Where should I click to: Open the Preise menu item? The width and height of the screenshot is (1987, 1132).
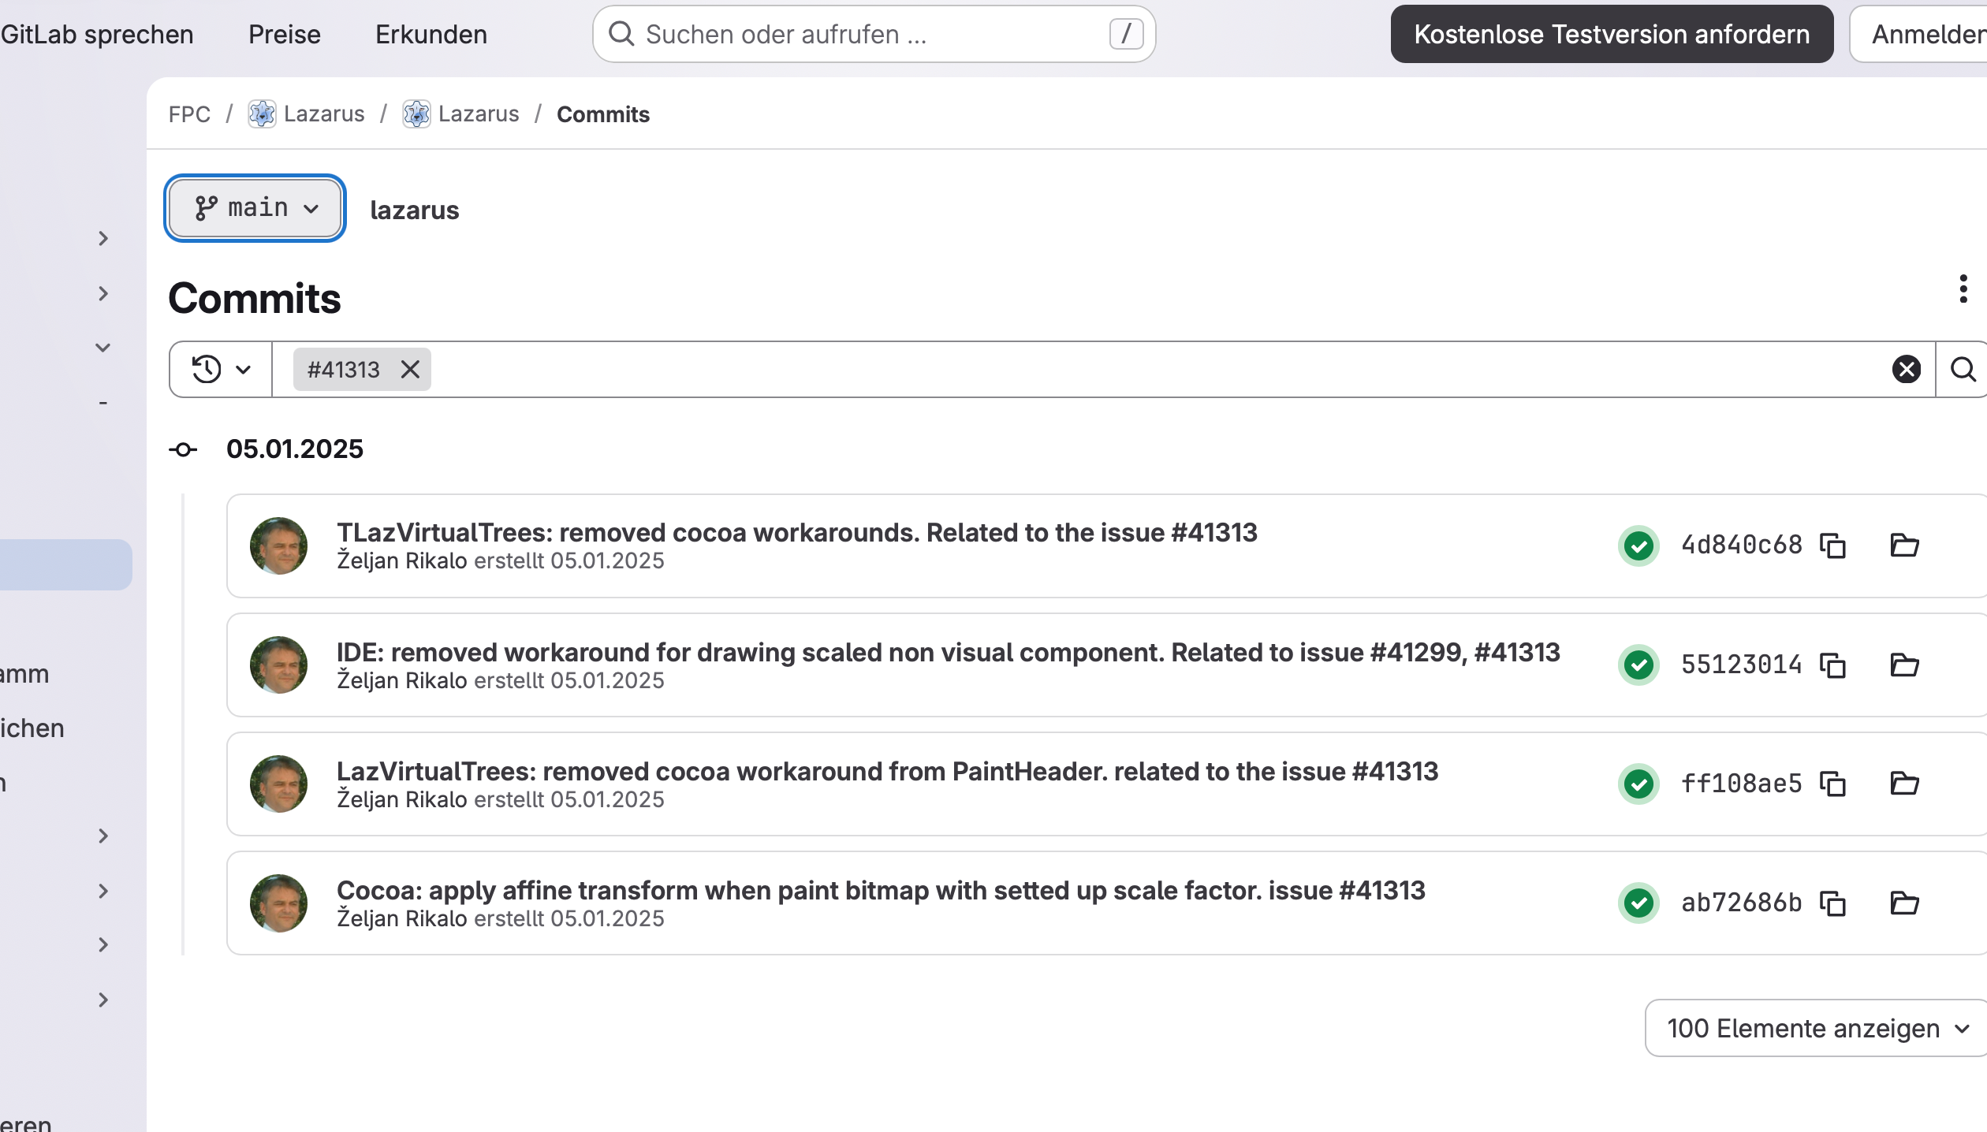(x=285, y=35)
